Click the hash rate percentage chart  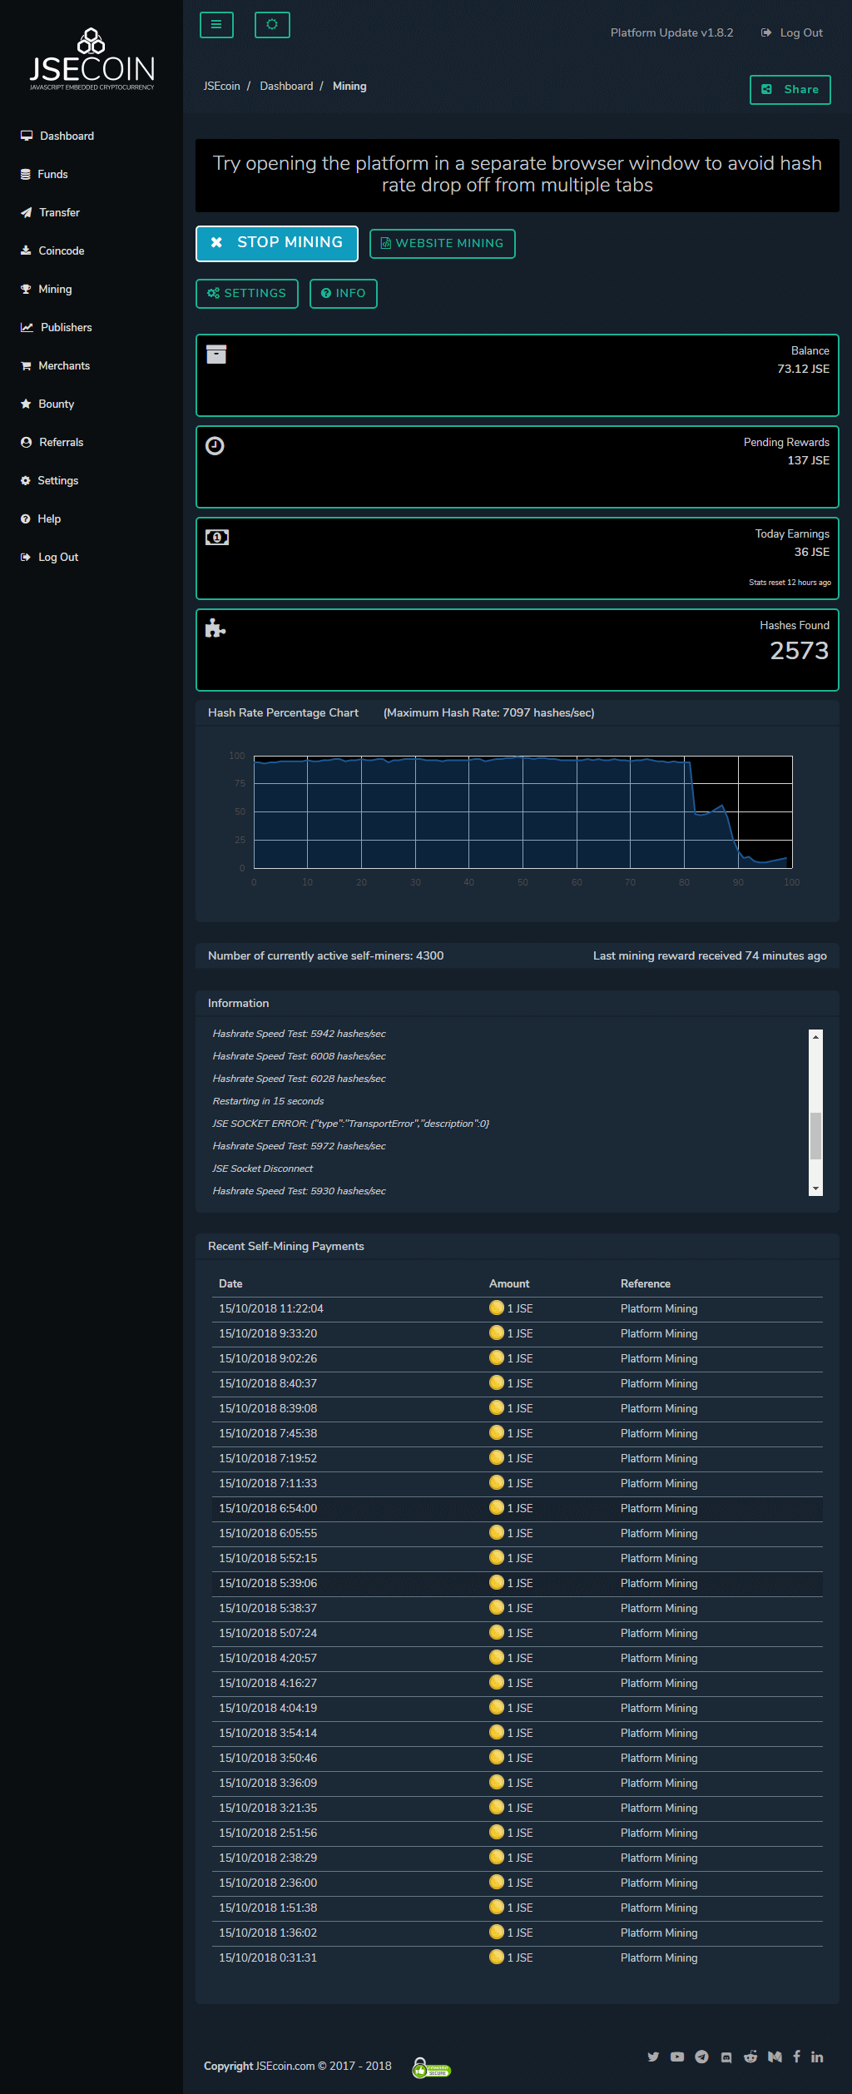523,811
